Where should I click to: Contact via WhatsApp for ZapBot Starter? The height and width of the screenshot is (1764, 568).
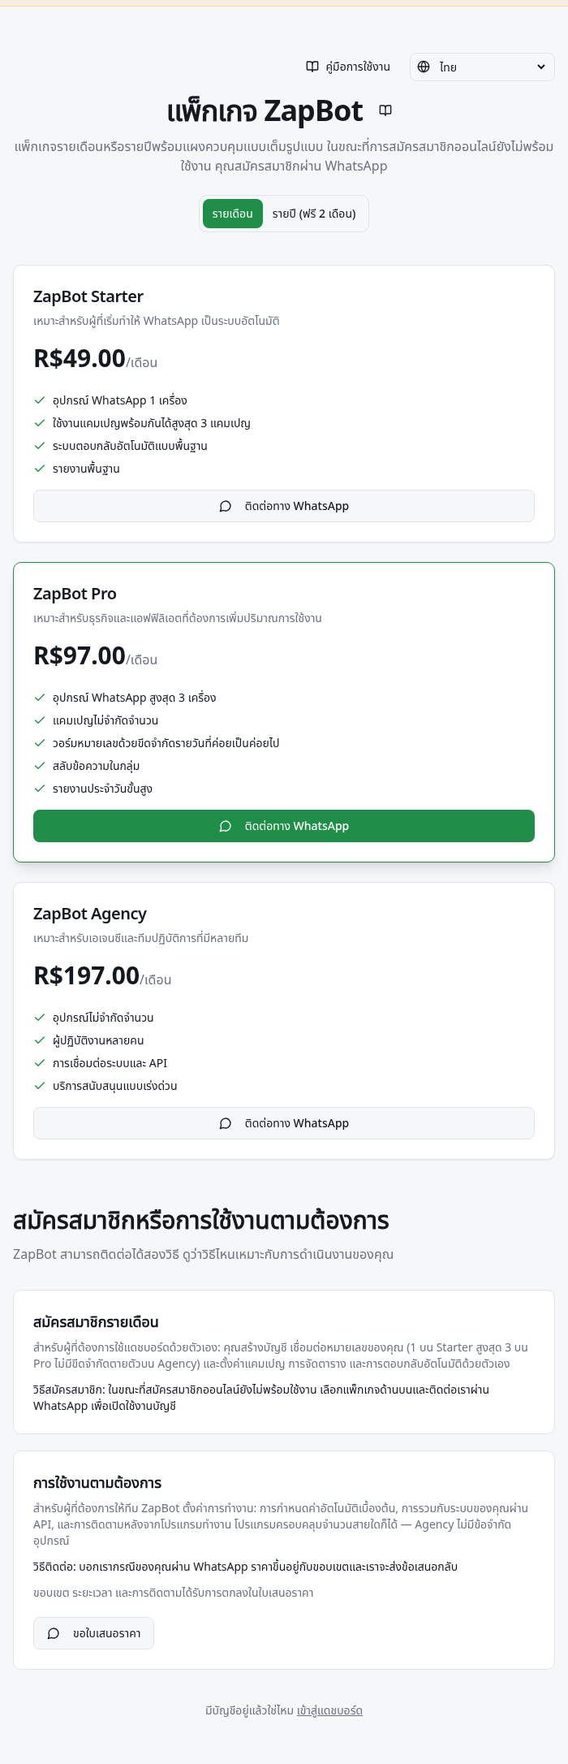click(x=284, y=506)
